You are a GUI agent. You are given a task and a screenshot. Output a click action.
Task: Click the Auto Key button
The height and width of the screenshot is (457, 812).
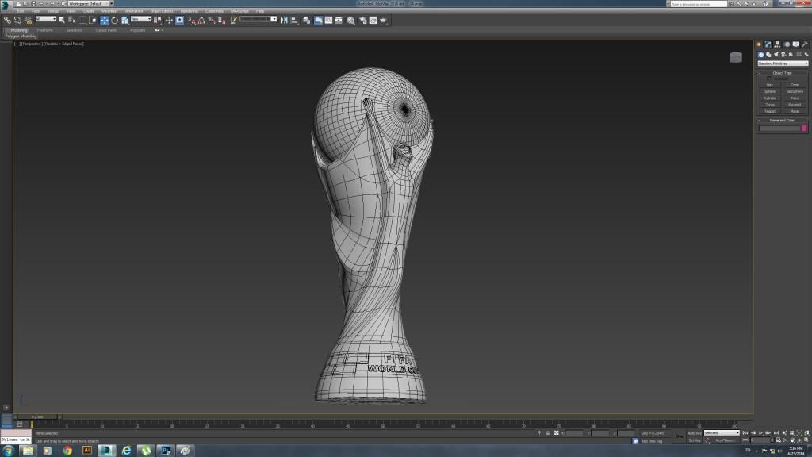695,433
